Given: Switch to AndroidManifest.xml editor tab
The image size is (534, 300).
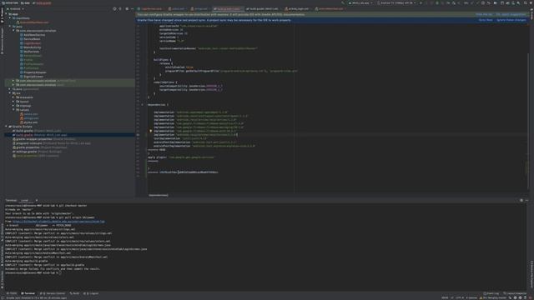Looking at the screenshot, I should (330, 9).
